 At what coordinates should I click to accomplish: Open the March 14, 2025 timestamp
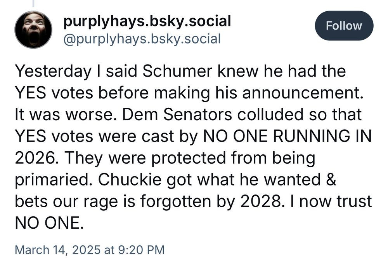pos(90,249)
